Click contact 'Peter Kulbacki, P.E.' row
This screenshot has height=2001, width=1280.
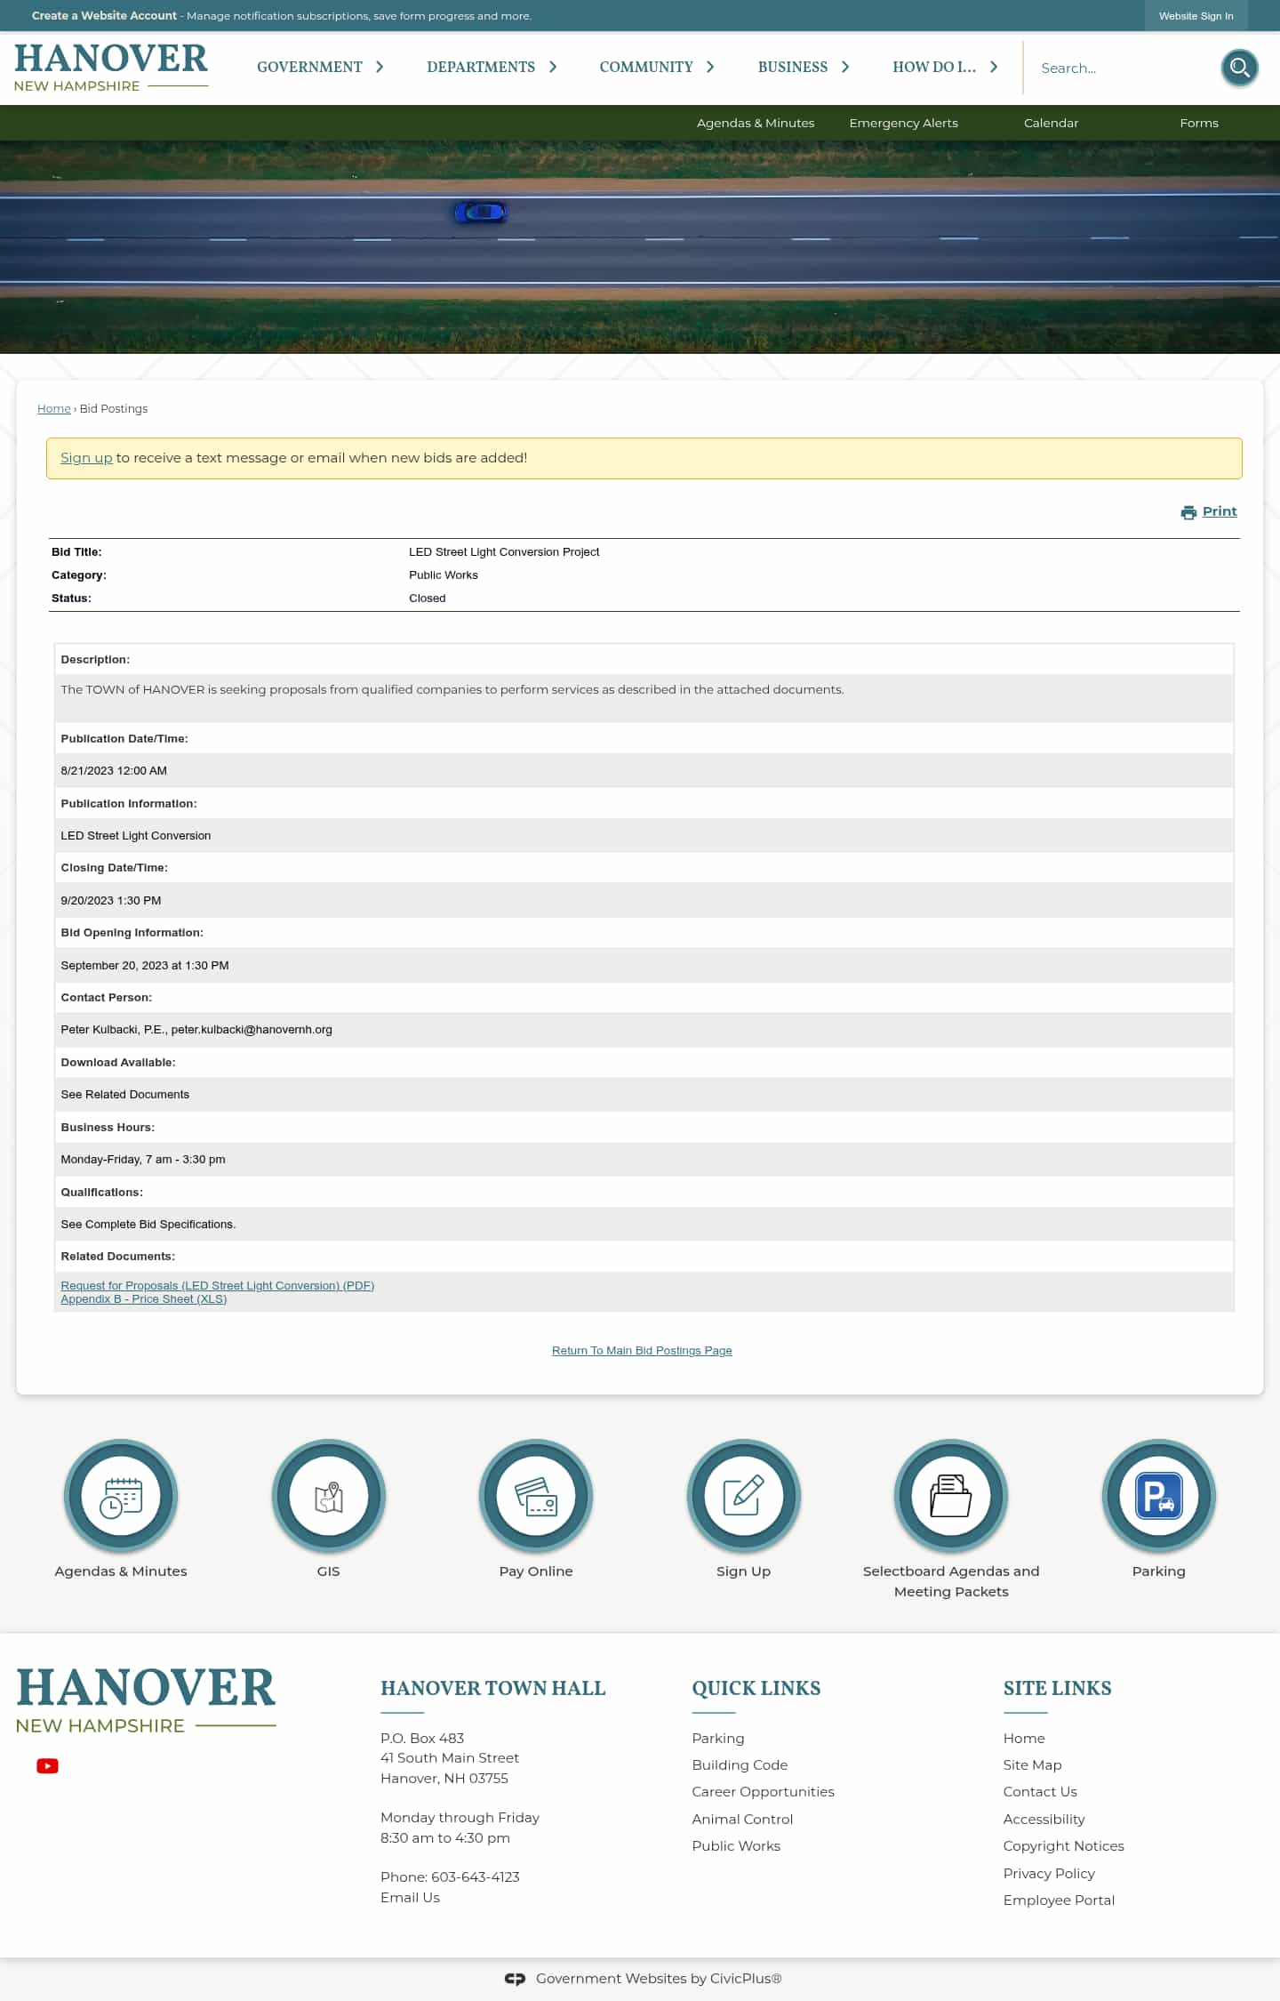[644, 1030]
